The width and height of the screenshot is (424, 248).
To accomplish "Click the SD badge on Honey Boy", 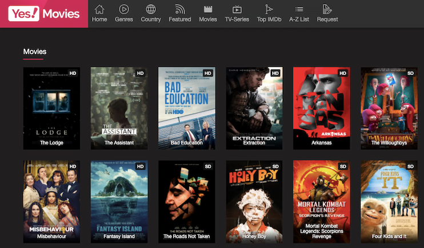I will pyautogui.click(x=275, y=167).
